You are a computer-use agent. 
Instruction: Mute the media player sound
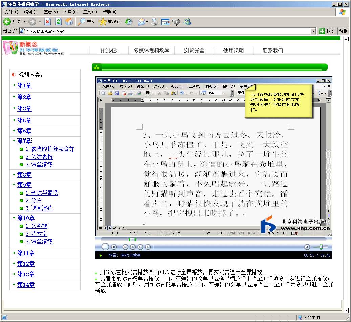point(307,247)
